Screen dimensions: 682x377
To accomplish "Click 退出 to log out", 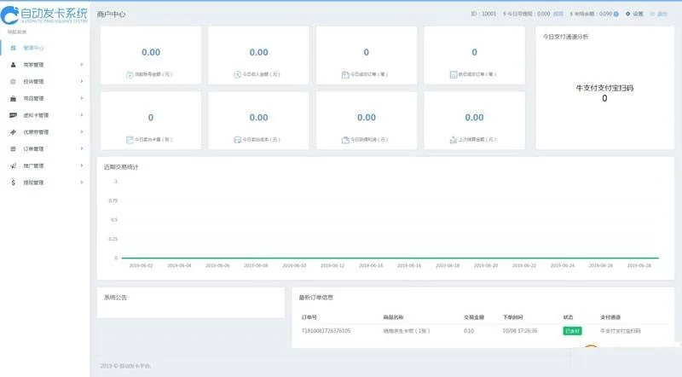I will pyautogui.click(x=660, y=14).
